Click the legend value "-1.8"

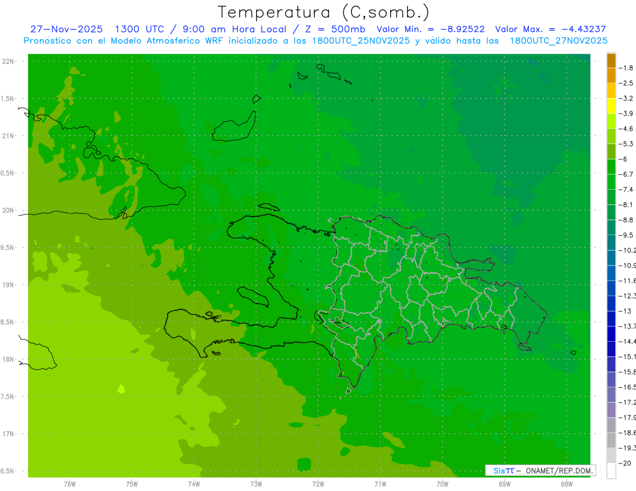click(x=626, y=68)
